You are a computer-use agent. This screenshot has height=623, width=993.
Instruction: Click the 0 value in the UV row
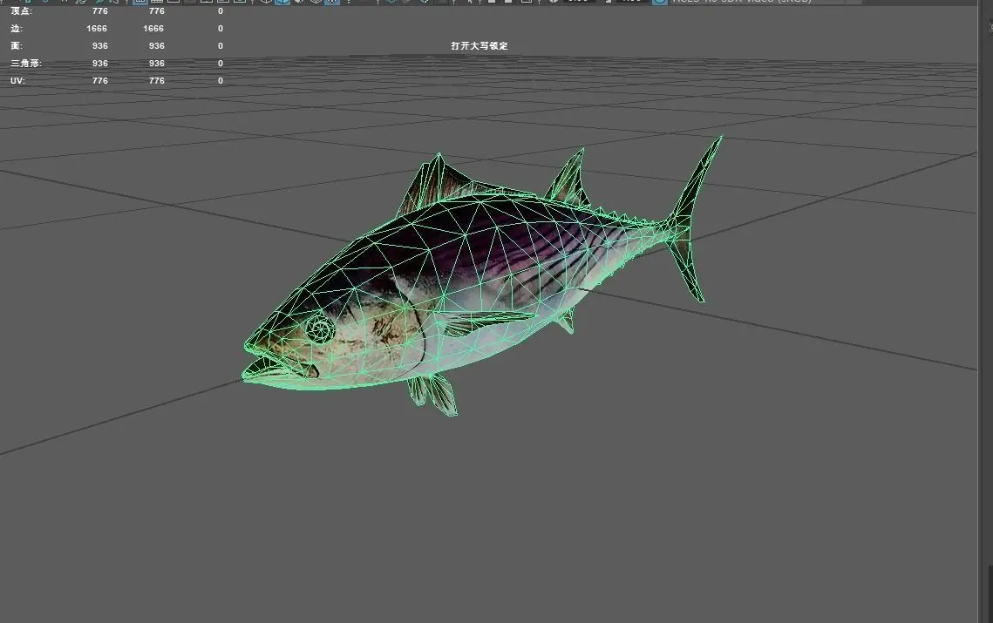click(x=221, y=80)
